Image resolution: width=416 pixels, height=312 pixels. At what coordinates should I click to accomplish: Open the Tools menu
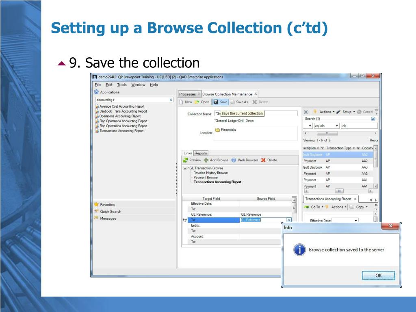click(121, 84)
